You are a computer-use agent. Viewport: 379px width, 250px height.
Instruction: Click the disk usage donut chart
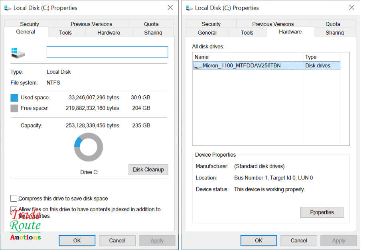(89, 147)
